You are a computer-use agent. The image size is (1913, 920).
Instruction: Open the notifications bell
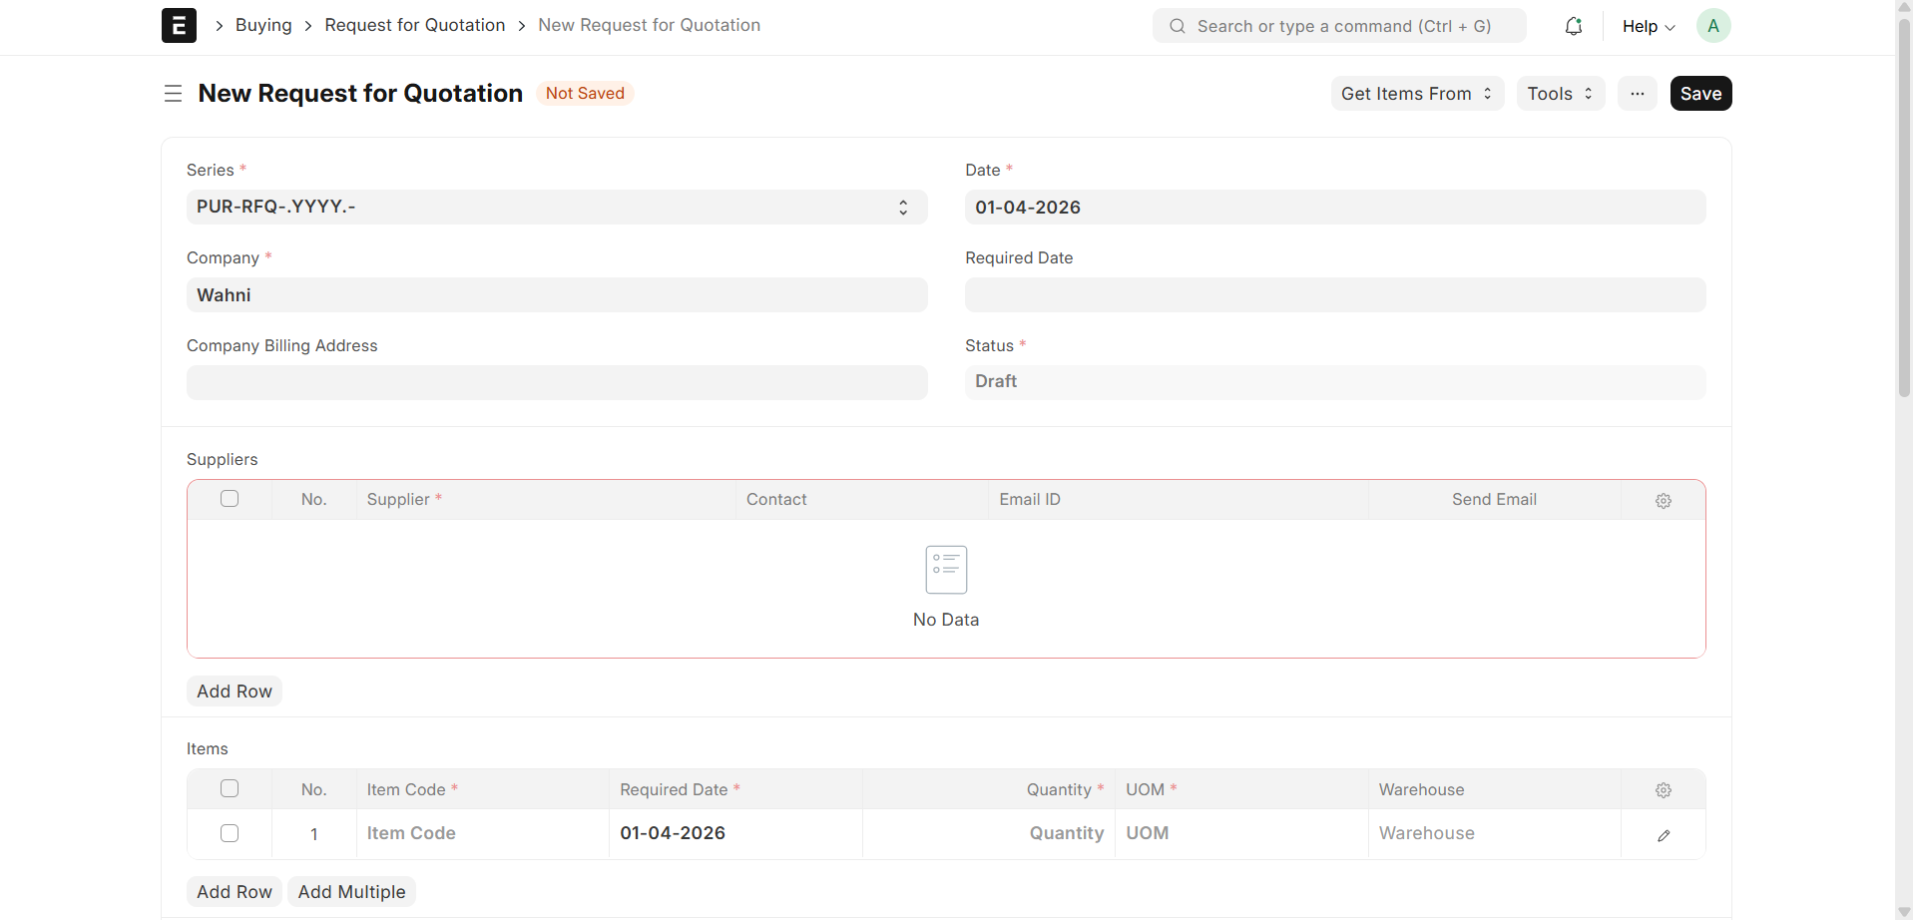1574,26
